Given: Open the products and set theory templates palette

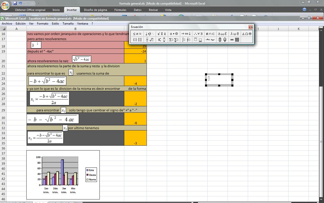Looking at the screenshot, I should [x=222, y=40].
